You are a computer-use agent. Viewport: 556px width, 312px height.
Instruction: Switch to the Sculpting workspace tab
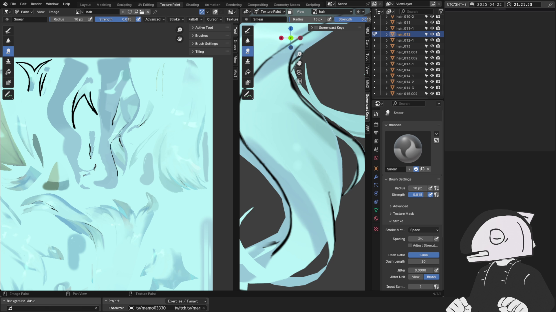[x=124, y=5]
